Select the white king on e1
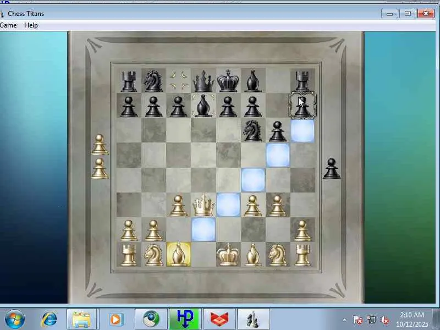The width and height of the screenshot is (440, 330). 228,255
